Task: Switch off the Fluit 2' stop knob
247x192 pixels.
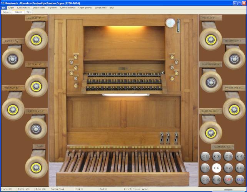Action: (210, 39)
